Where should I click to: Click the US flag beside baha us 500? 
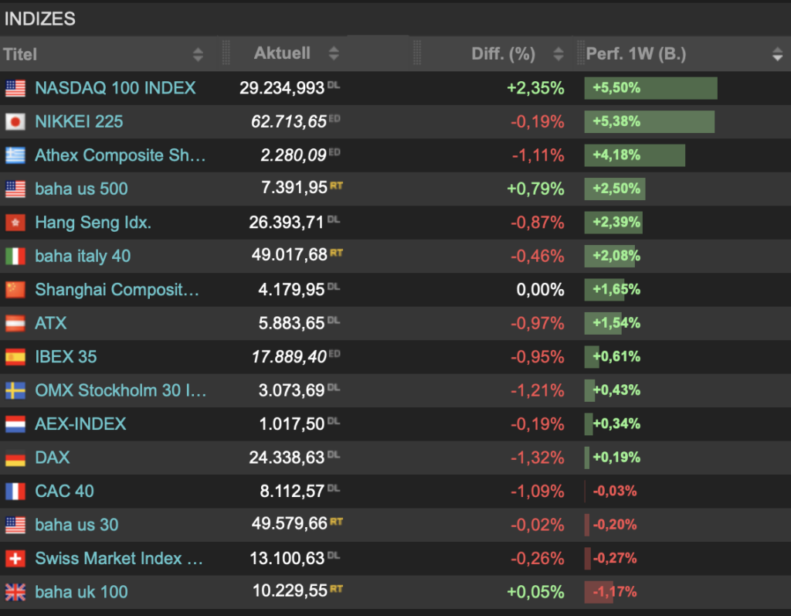(15, 189)
